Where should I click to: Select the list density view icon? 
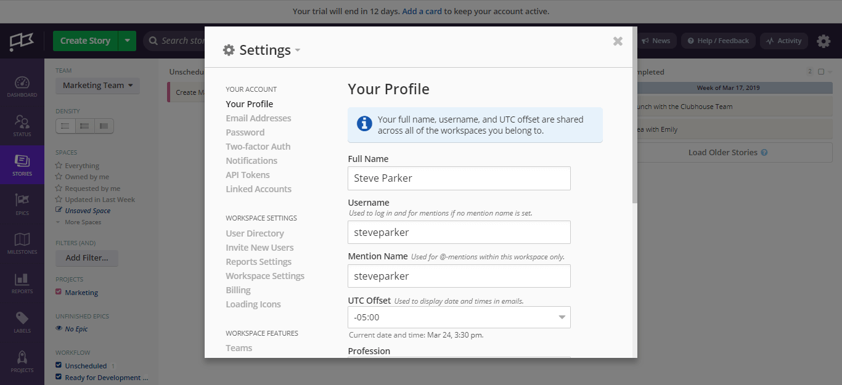(x=65, y=126)
